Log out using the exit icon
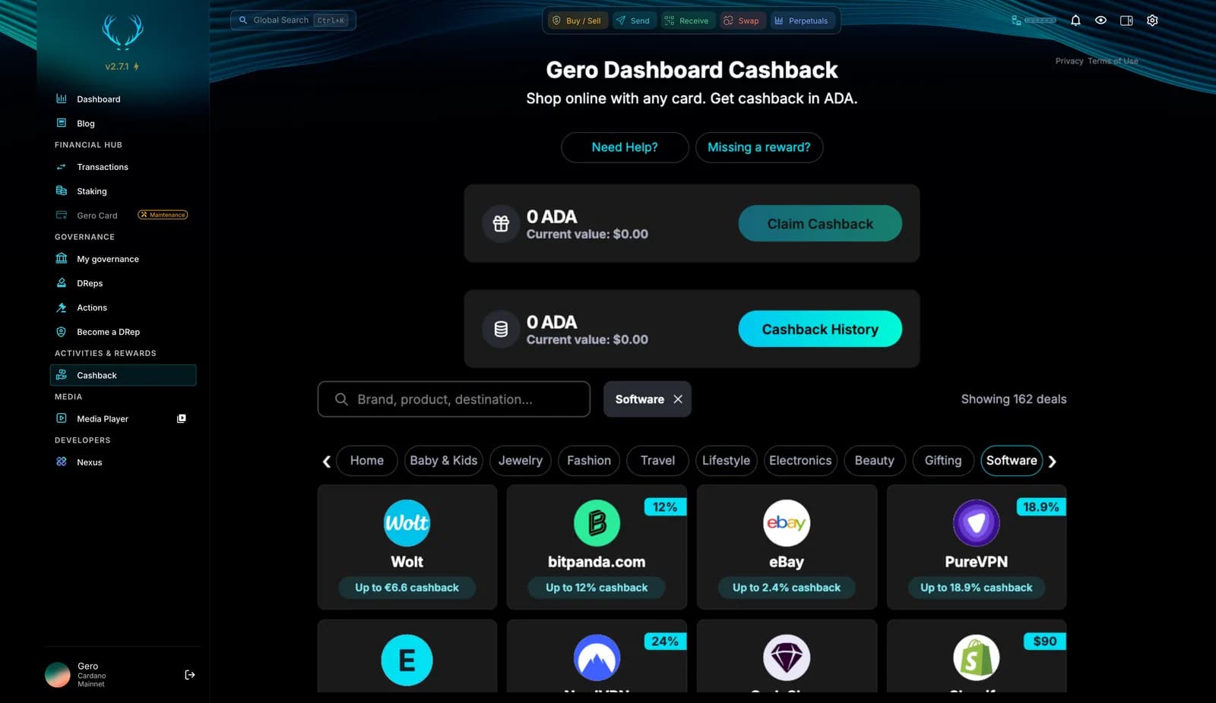 (x=190, y=675)
